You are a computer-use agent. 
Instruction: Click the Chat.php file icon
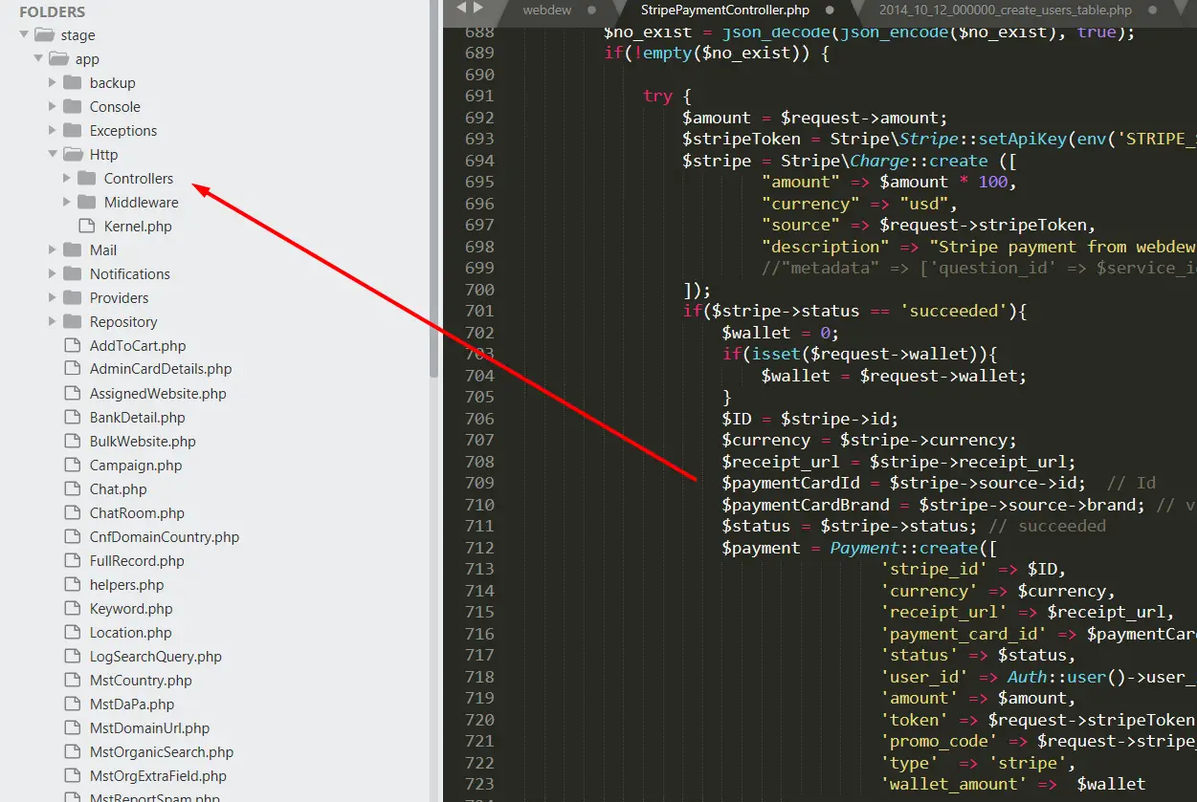[73, 488]
